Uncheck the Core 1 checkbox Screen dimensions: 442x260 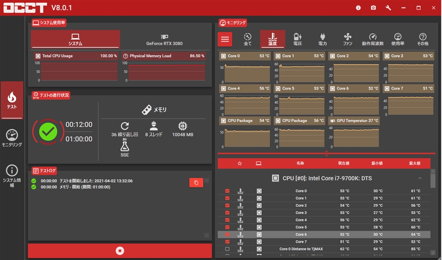[x=227, y=198]
